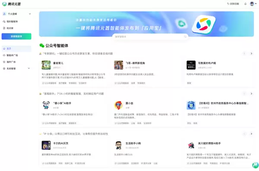Open the 厦小血 mascot avatar
Image resolution: width=259 pixels, height=171 pixels.
[x=119, y=105]
